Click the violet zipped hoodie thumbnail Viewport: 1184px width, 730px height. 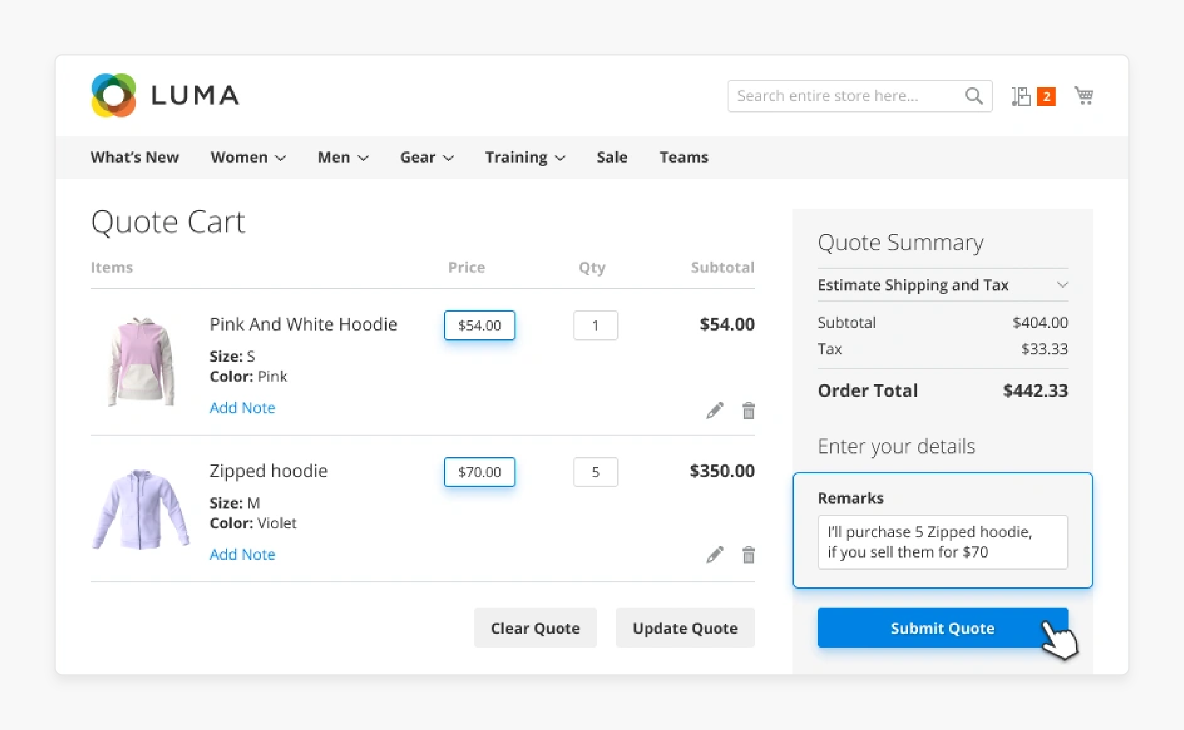coord(141,509)
